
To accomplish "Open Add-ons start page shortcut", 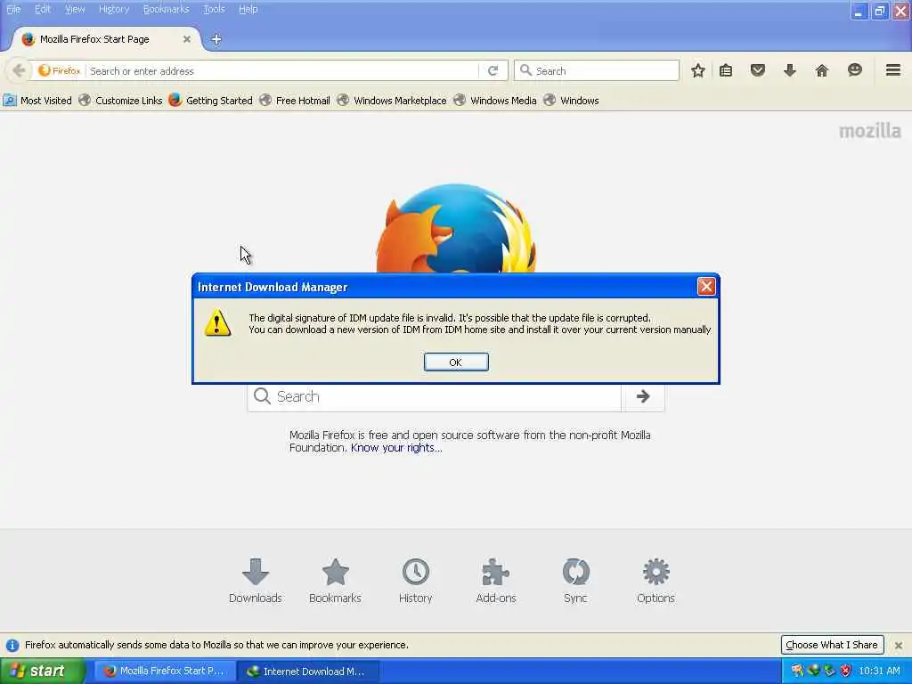I will coord(495,581).
